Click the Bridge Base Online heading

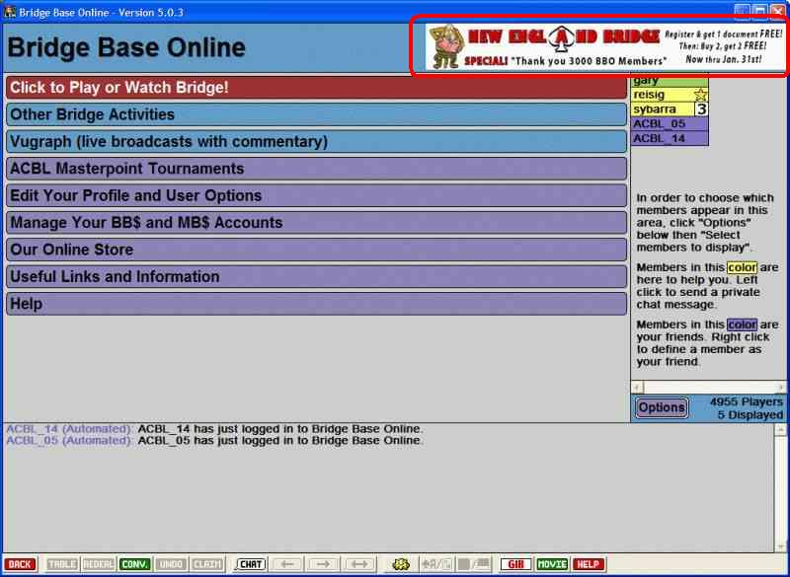(x=126, y=47)
